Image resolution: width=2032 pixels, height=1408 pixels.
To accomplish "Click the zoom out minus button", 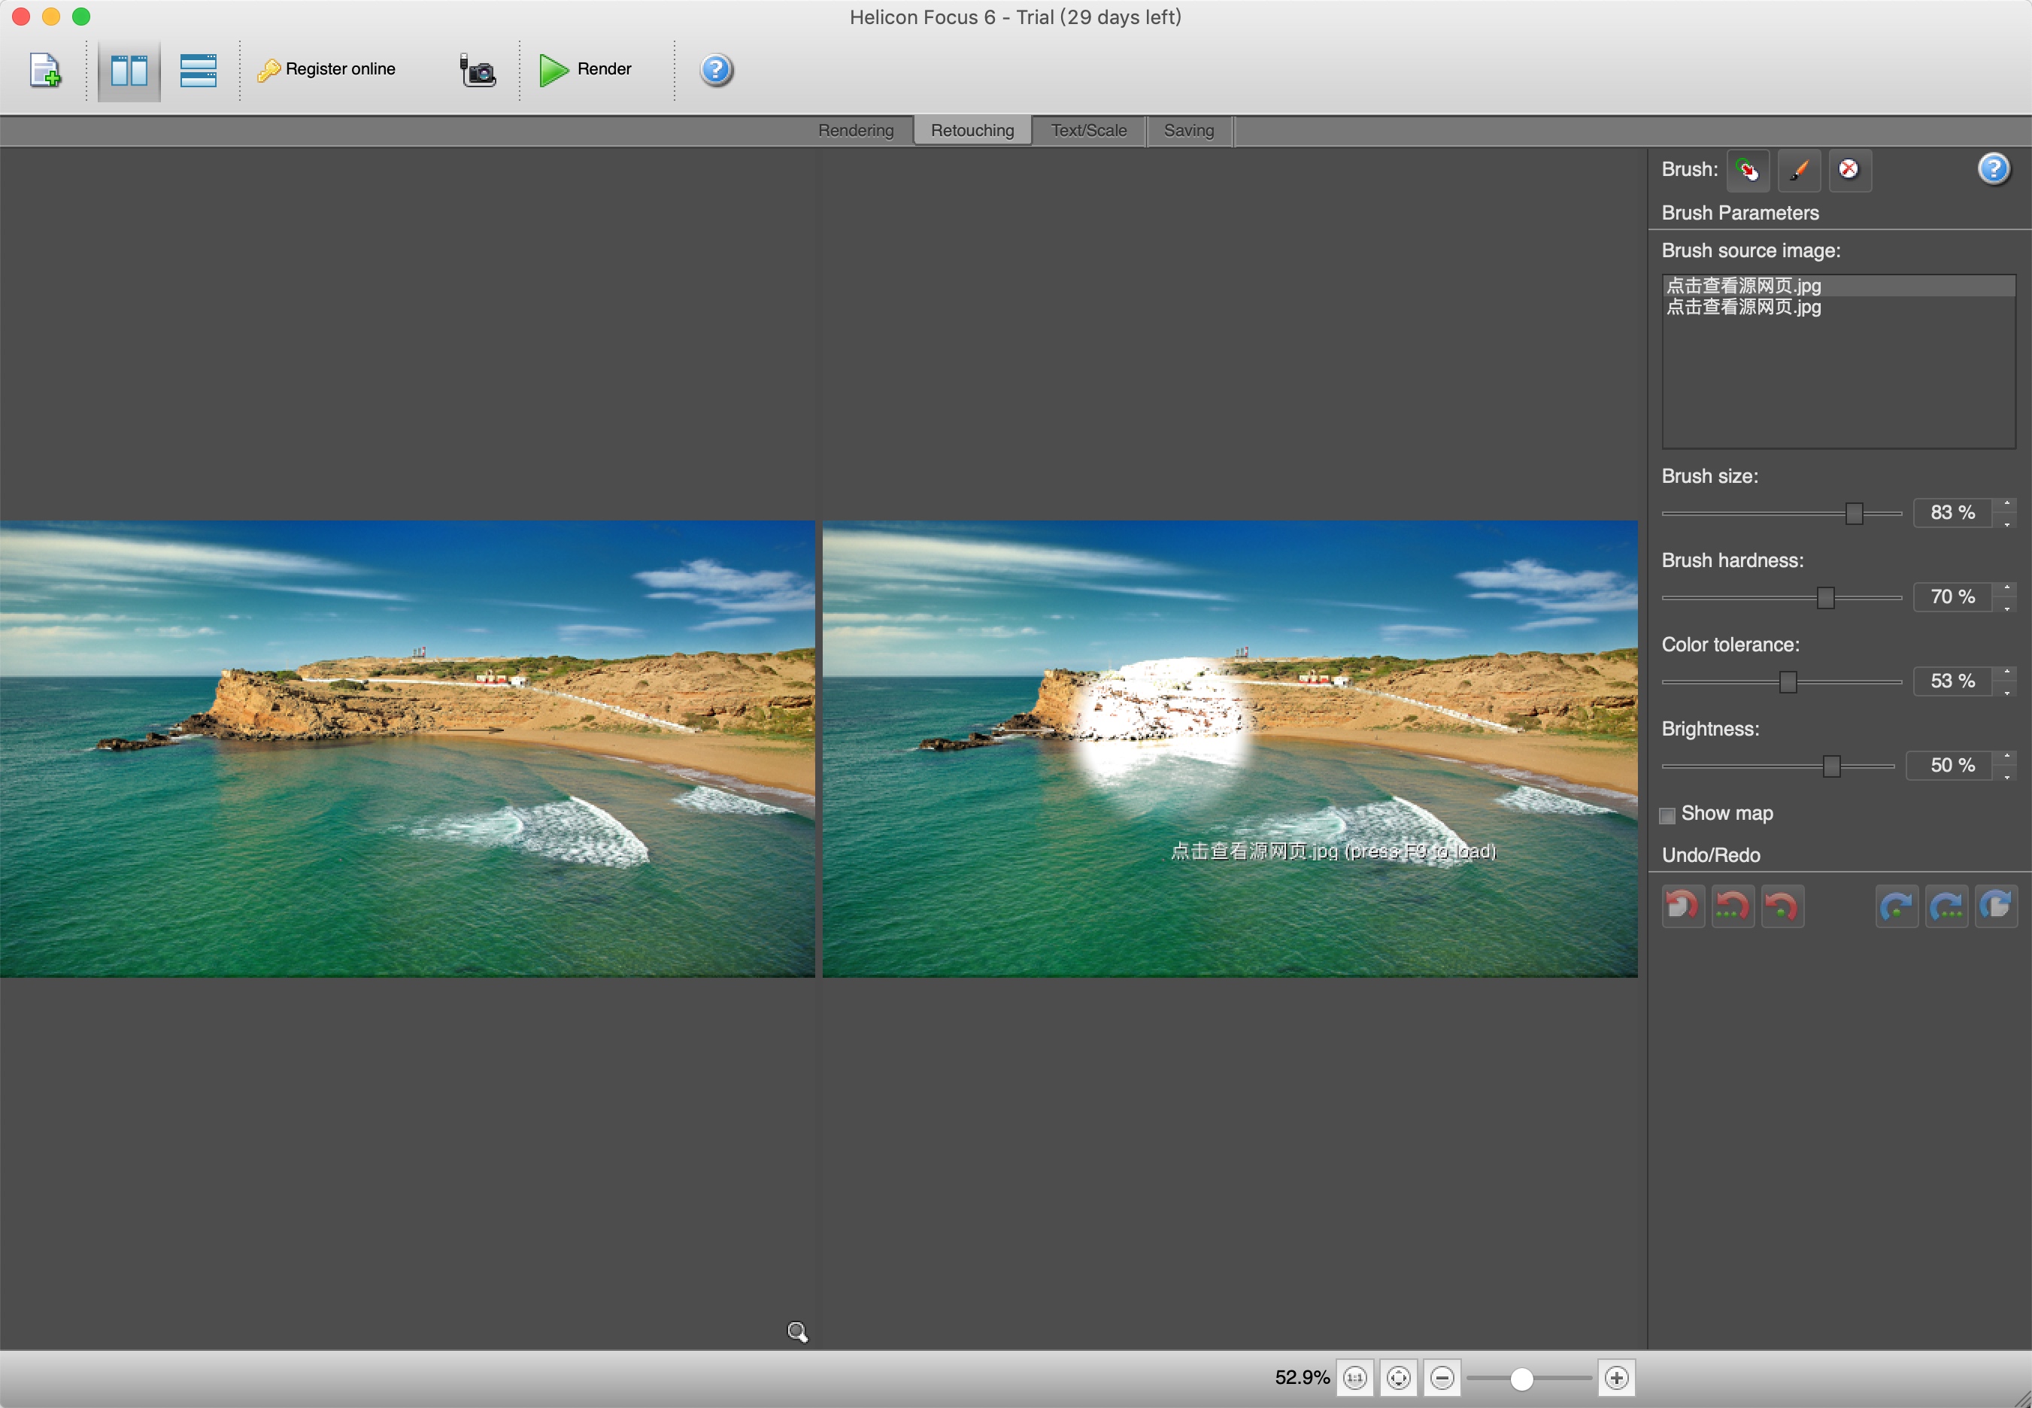I will pos(1442,1378).
